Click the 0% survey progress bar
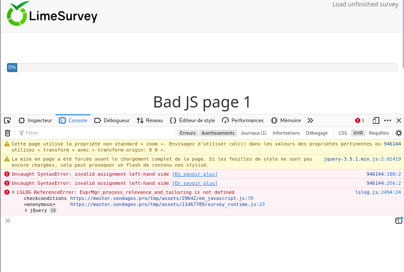 (202, 67)
